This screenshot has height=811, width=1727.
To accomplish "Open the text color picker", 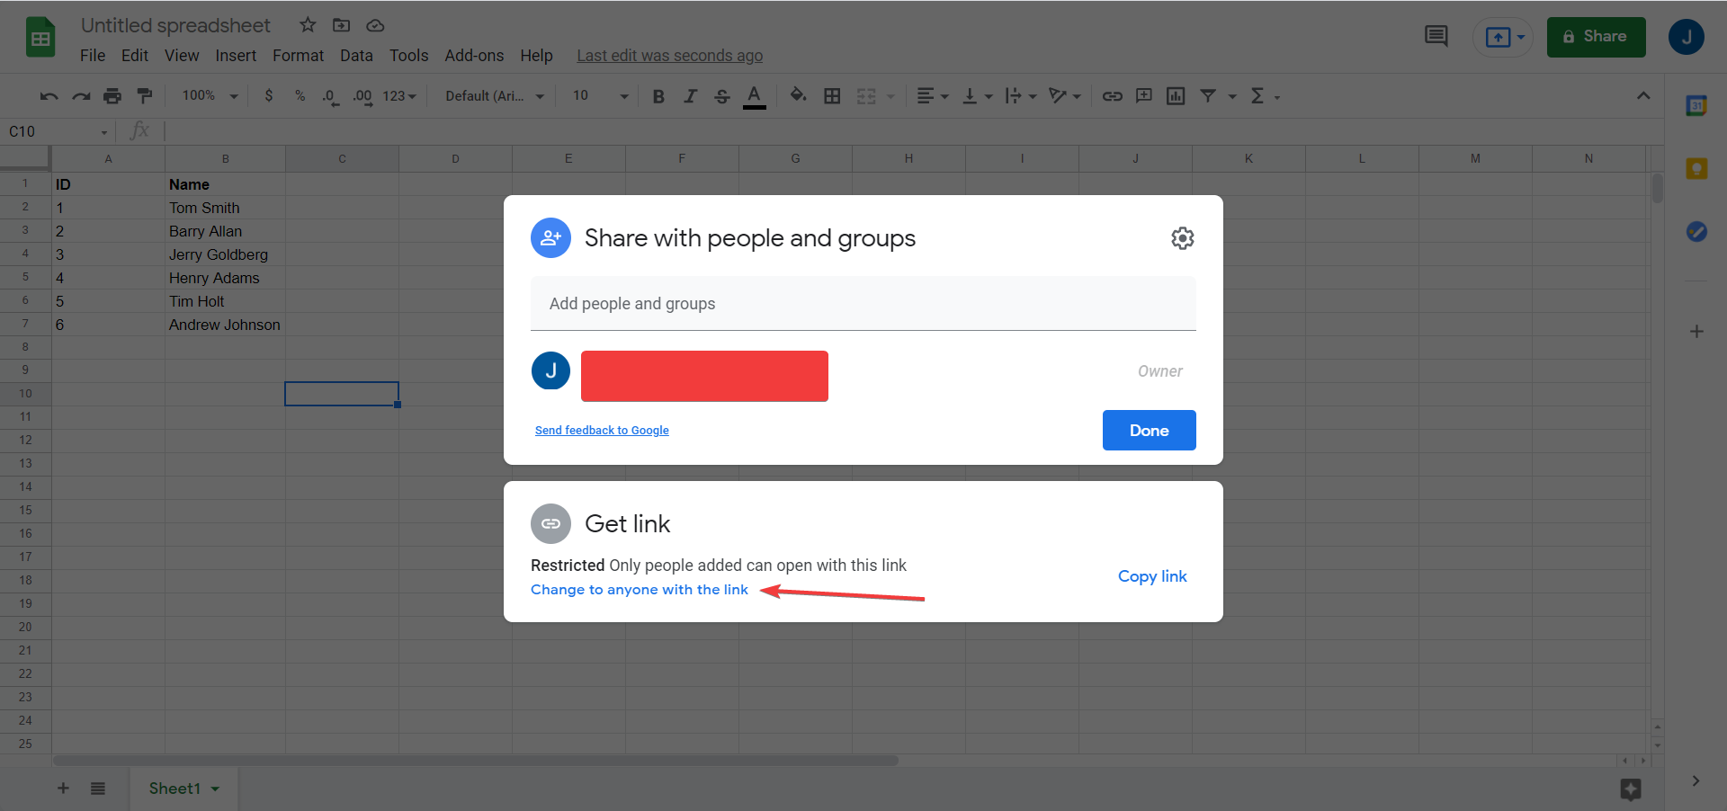I will coord(754,96).
